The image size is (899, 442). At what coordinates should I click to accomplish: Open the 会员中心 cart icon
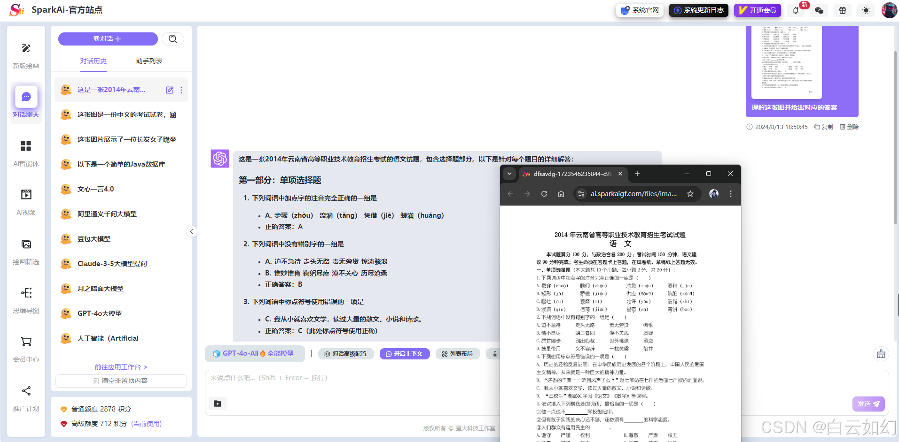tap(26, 342)
